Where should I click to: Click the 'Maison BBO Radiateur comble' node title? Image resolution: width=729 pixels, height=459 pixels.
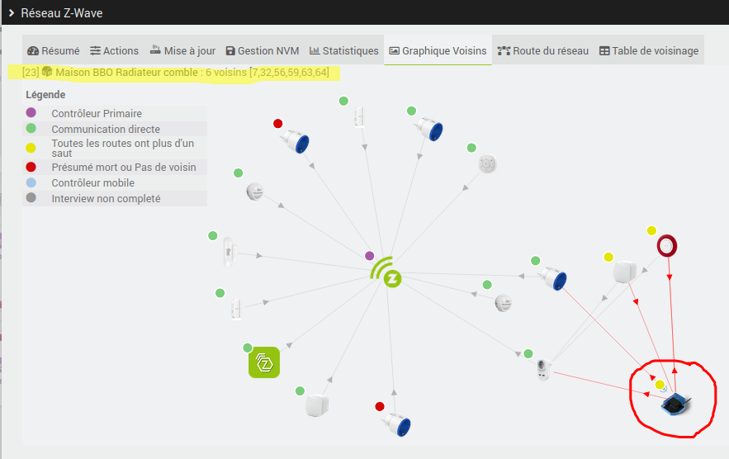pyautogui.click(x=127, y=73)
